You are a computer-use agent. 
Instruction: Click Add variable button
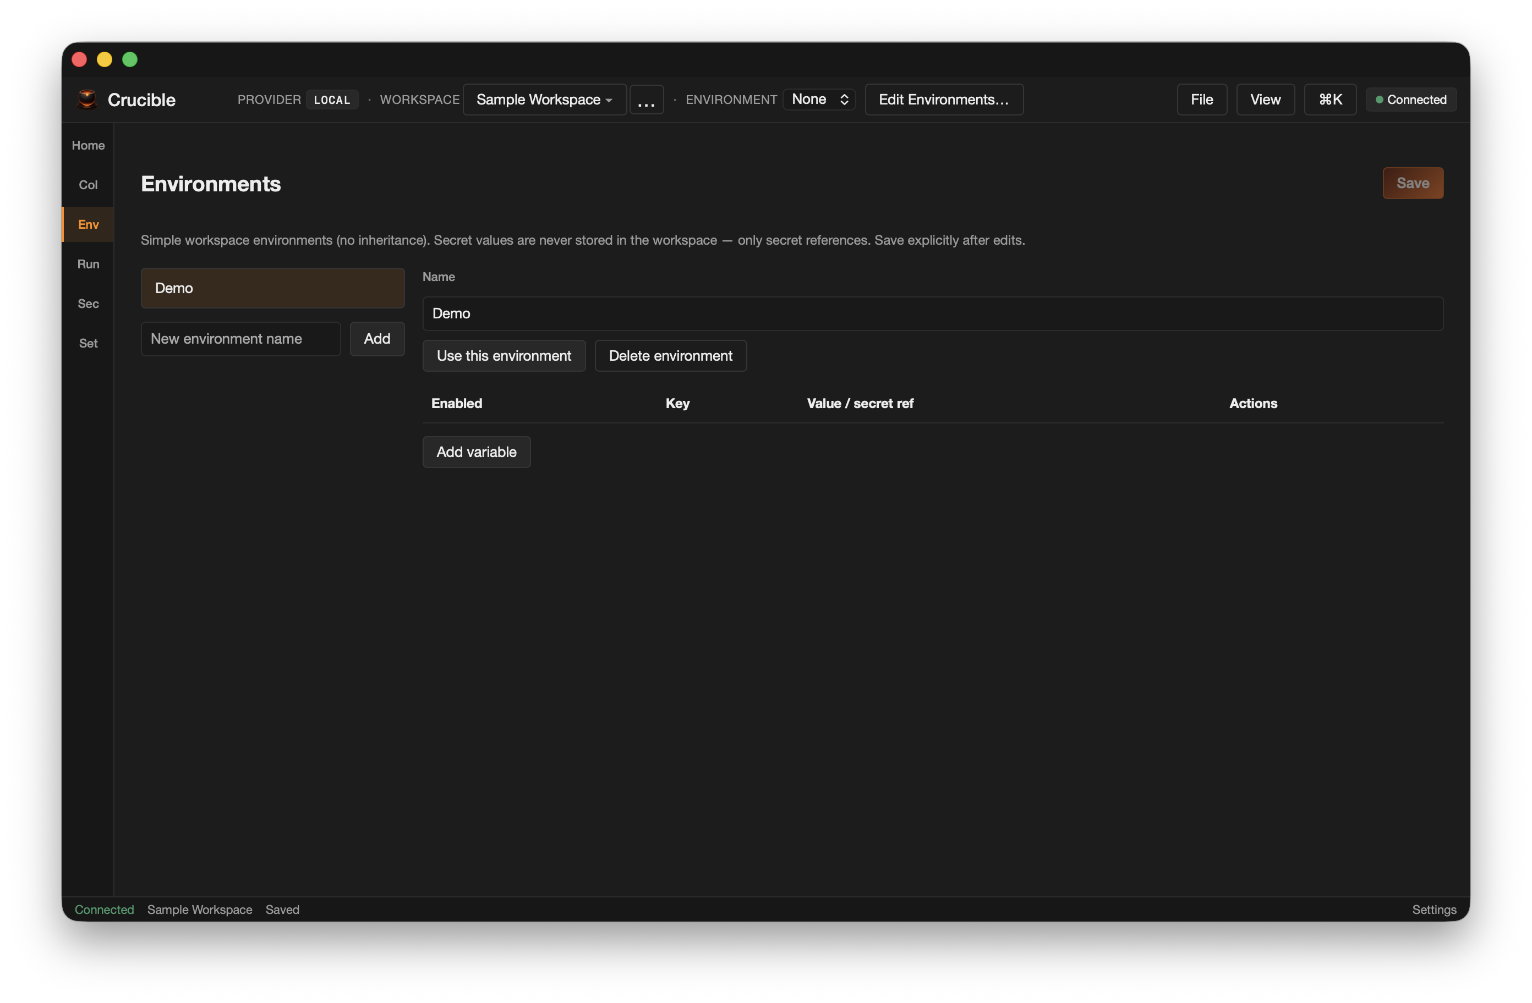[x=477, y=451]
